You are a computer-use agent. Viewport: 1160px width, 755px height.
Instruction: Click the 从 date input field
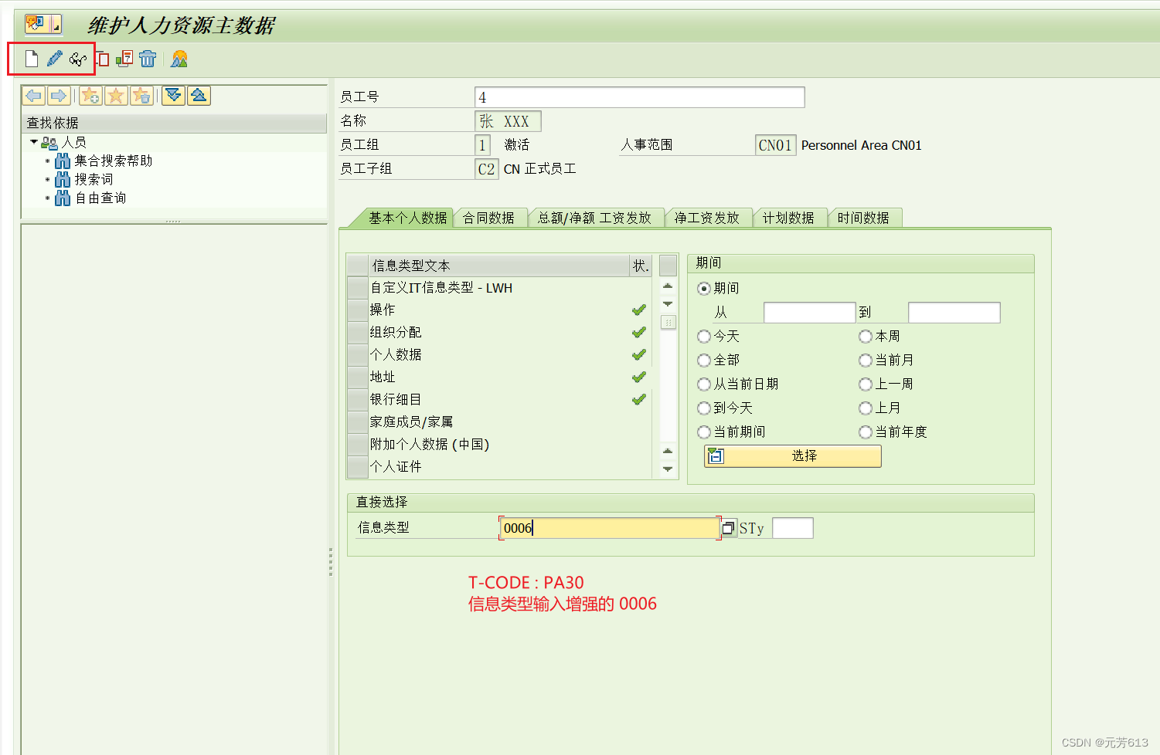click(x=809, y=313)
